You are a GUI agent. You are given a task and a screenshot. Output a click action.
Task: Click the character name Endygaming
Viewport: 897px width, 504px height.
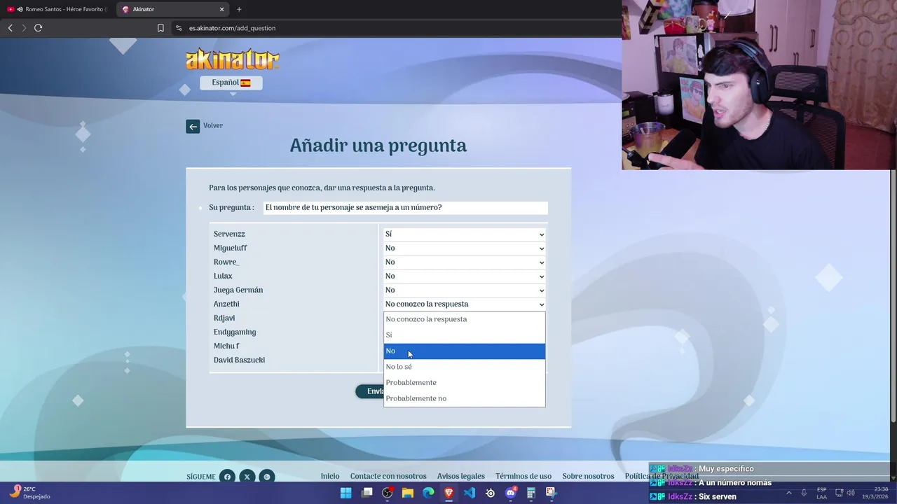point(235,332)
